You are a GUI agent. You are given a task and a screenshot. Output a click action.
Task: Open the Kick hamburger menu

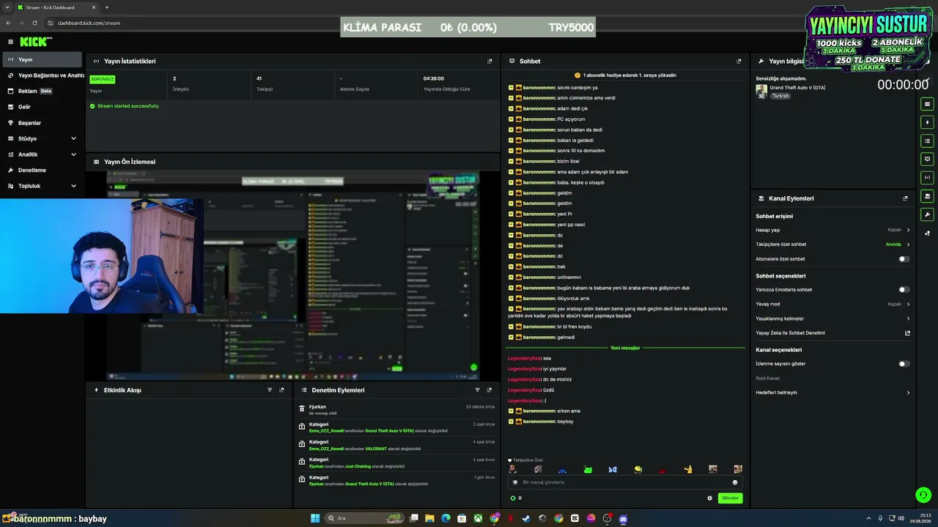[10, 42]
